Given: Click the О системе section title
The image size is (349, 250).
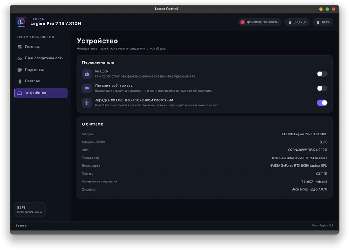Looking at the screenshot, I should pos(92,124).
